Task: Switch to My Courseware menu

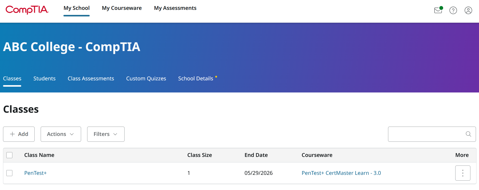Action: (x=122, y=8)
